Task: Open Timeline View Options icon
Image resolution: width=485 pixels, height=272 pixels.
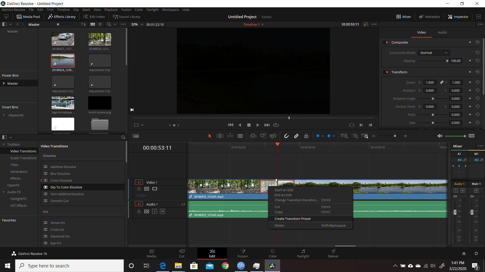Action: point(136,136)
